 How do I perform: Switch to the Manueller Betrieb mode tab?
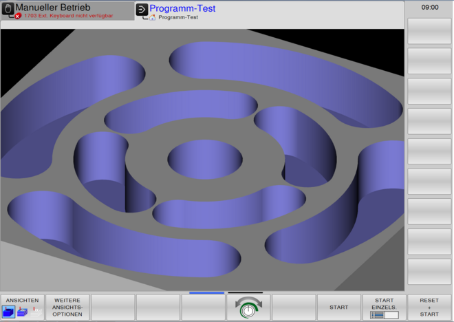(x=67, y=10)
